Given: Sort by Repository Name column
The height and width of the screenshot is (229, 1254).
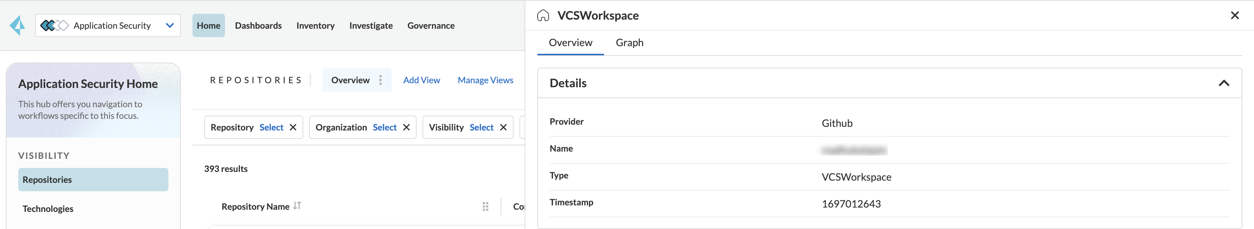Looking at the screenshot, I should pos(297,206).
